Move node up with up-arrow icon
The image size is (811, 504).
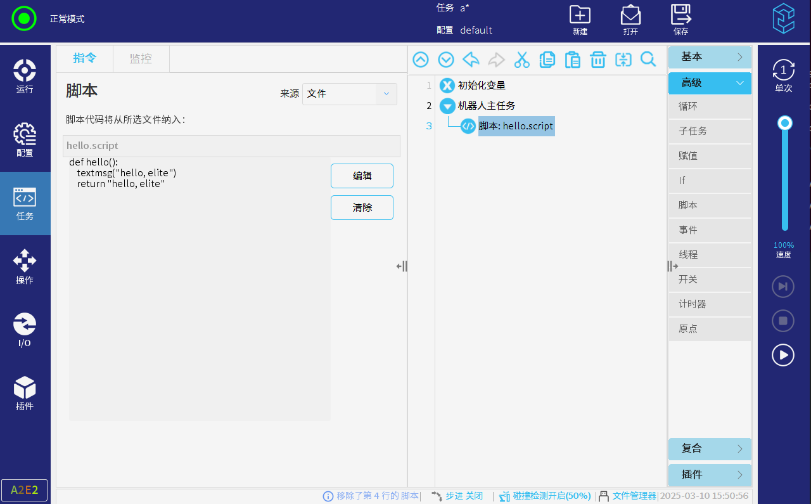point(421,60)
